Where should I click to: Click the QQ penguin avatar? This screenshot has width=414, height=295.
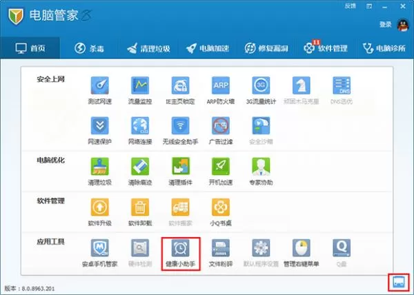click(403, 26)
